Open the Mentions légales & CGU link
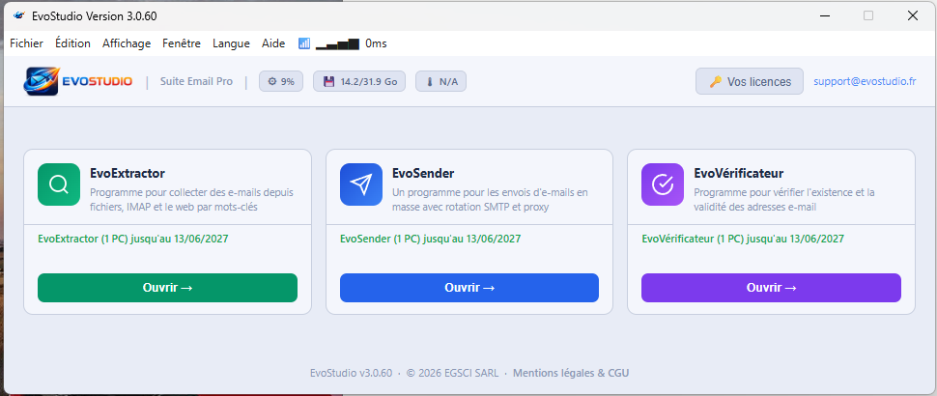Image resolution: width=937 pixels, height=396 pixels. 571,374
